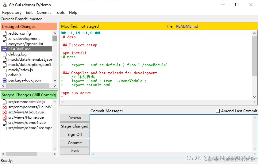This screenshot has width=258, height=164.
Task: Select src/views/About.vue in Staged Changes
Action: 26,112
